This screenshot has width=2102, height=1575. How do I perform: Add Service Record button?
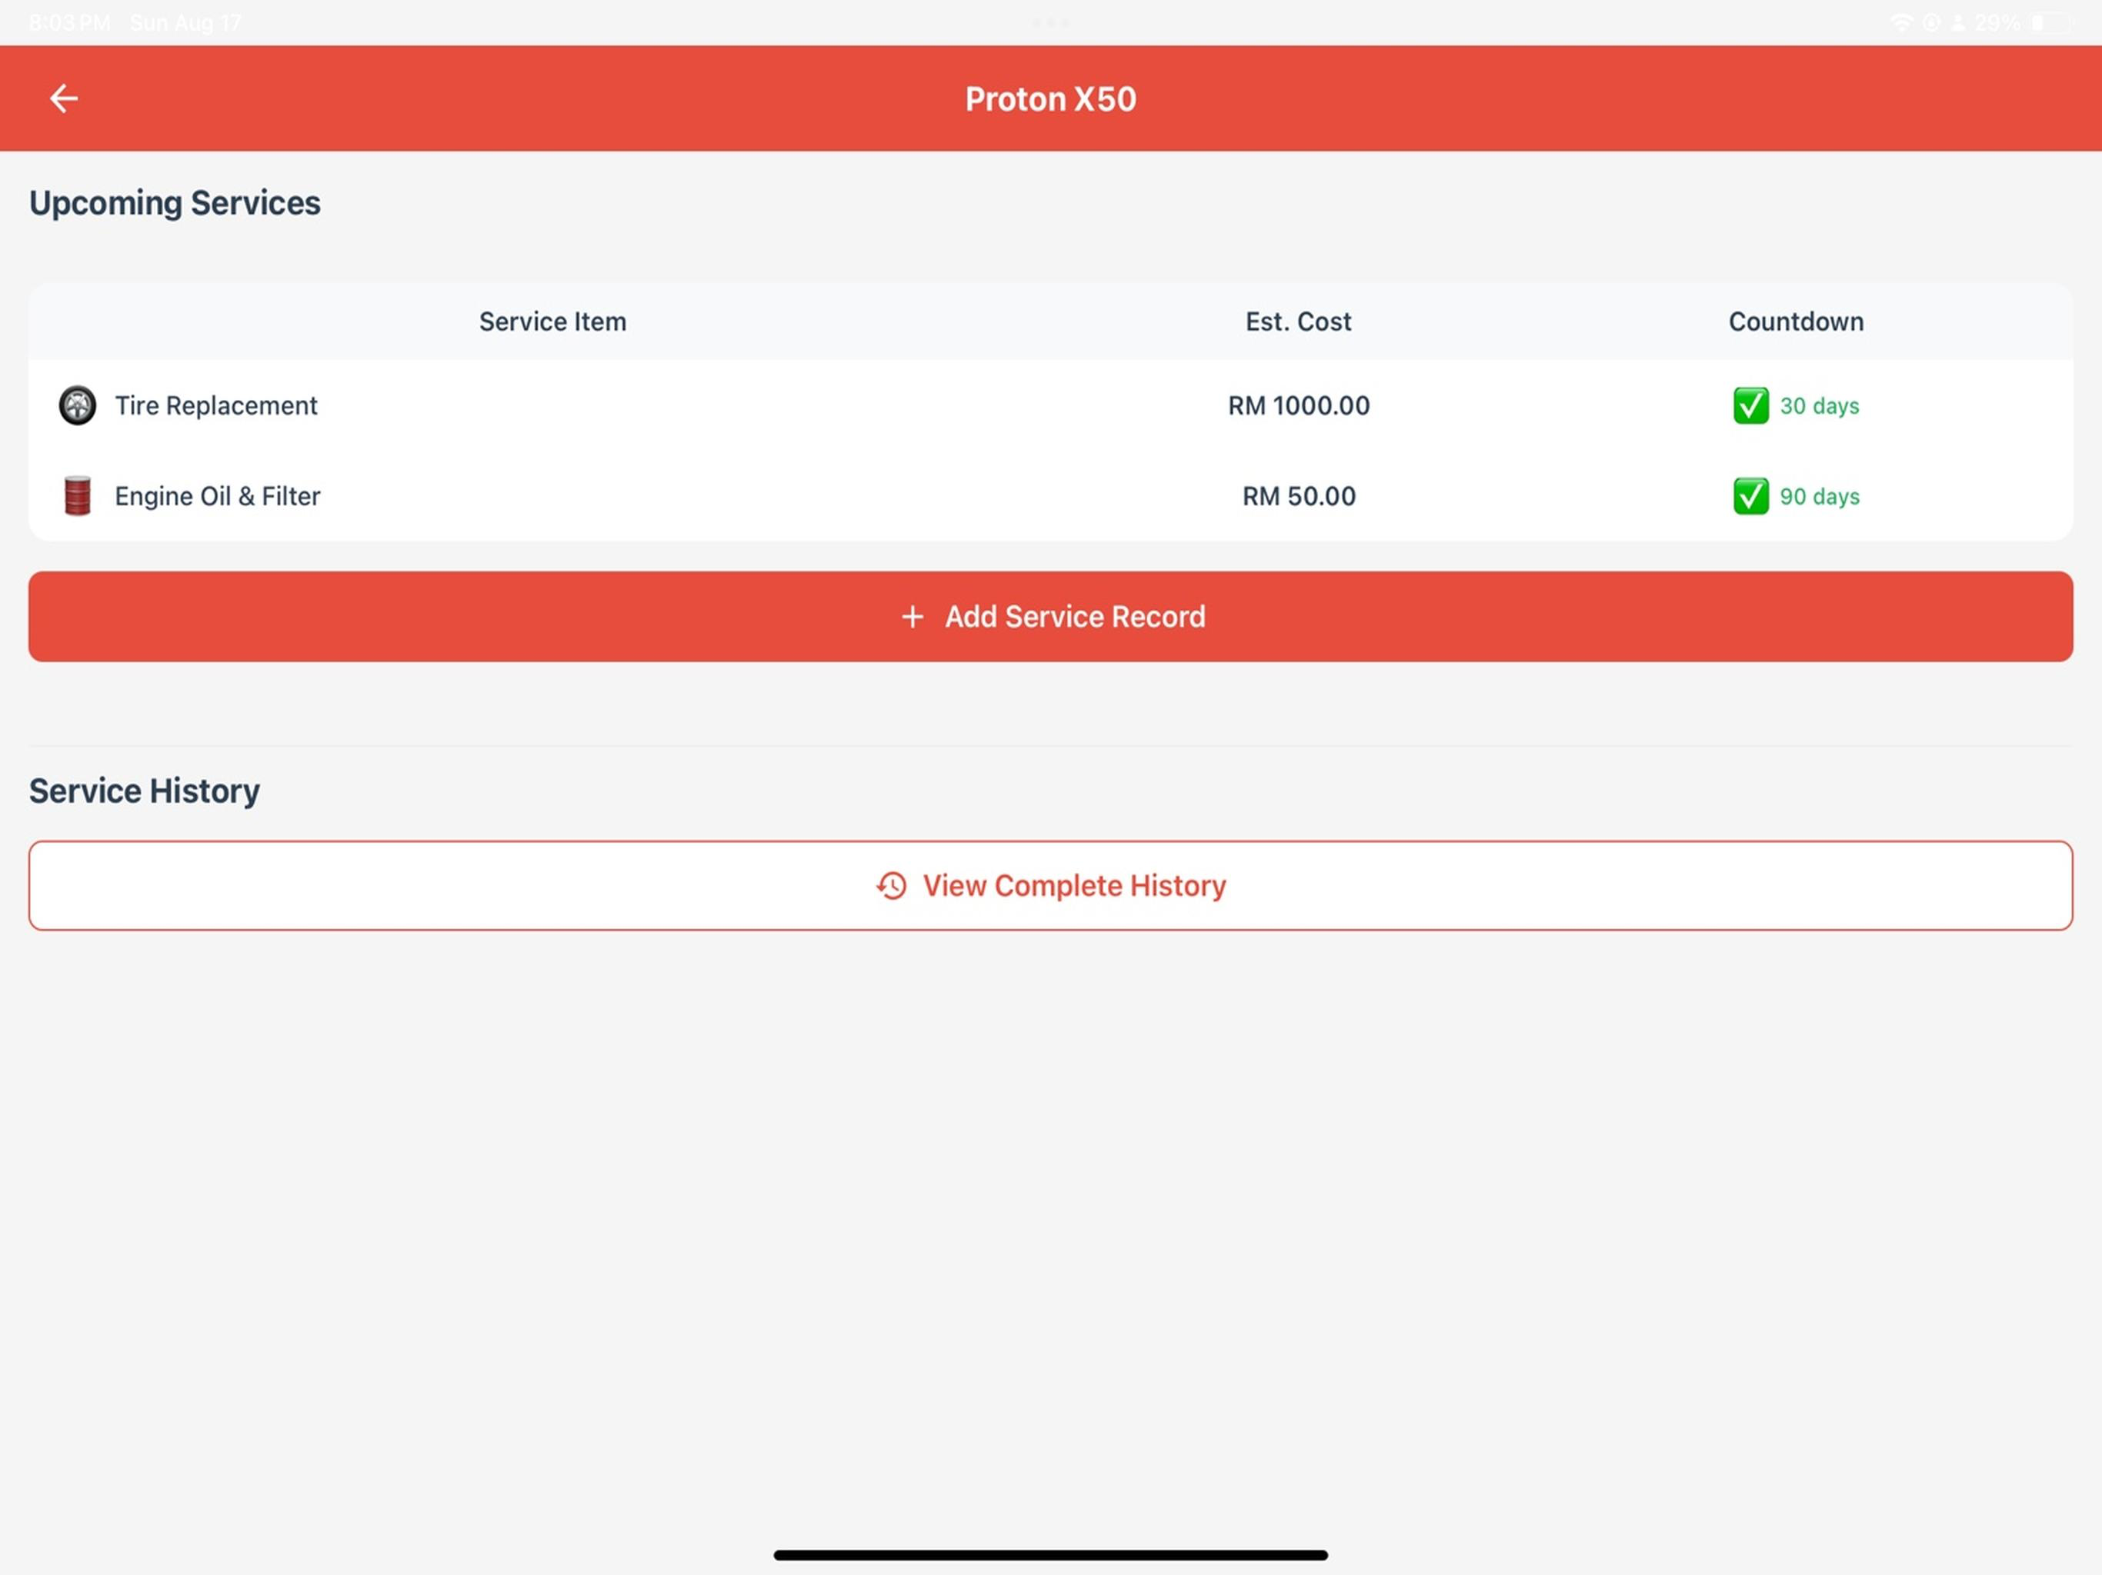1051,617
